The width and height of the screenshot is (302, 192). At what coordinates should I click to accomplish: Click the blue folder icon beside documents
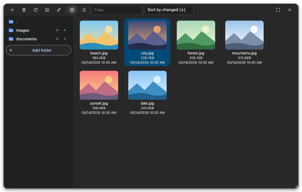(11, 39)
